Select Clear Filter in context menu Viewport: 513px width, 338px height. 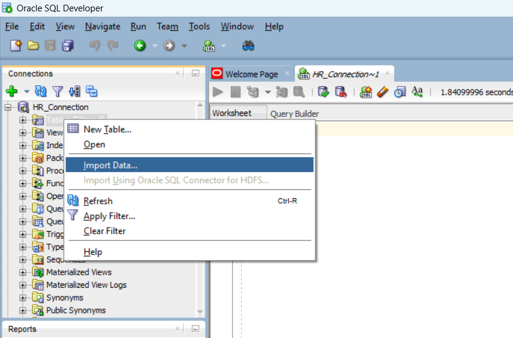tap(189, 231)
